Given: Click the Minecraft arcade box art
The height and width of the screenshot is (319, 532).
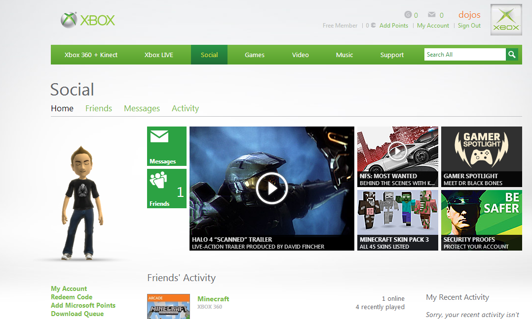Looking at the screenshot, I should tap(168, 307).
